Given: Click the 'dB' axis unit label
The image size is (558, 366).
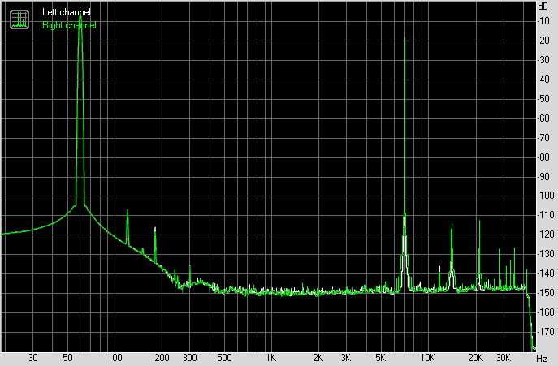Looking at the screenshot, I should pos(543,6).
